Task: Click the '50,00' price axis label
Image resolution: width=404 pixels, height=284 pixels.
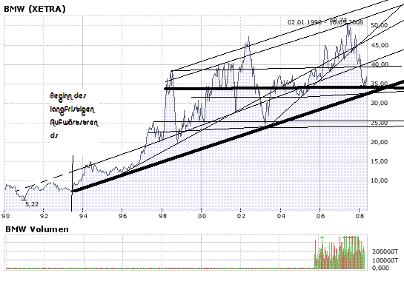Action: pyautogui.click(x=380, y=25)
